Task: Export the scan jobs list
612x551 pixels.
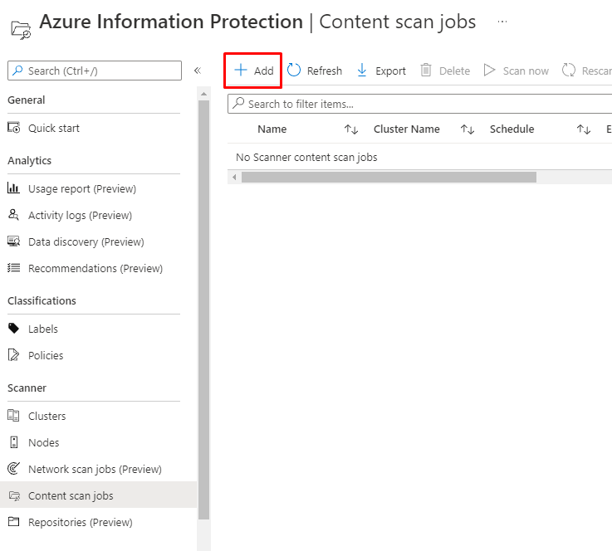Action: point(381,71)
